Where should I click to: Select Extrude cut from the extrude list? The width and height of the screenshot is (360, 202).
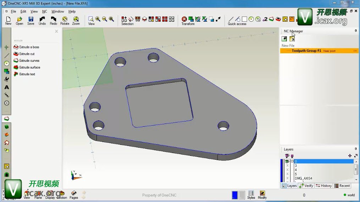[x=27, y=54]
